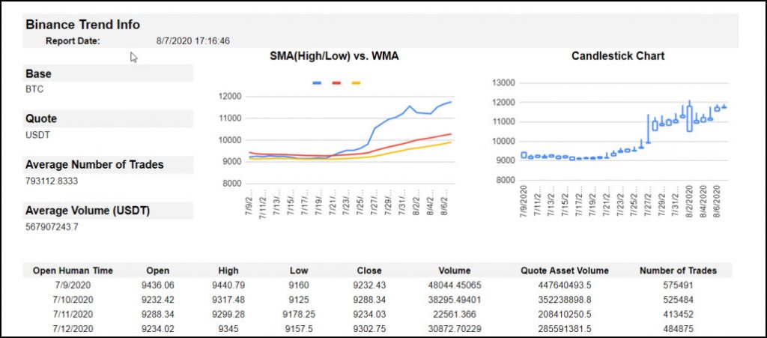Click the open price 9232.42 cell
767x338 pixels.
[x=158, y=299]
